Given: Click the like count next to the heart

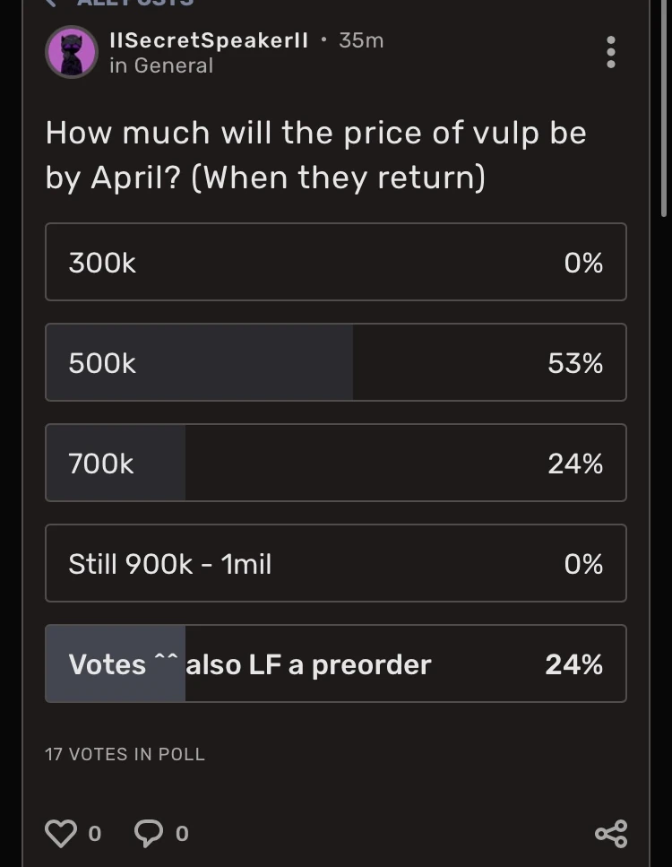Looking at the screenshot, I should click(95, 834).
